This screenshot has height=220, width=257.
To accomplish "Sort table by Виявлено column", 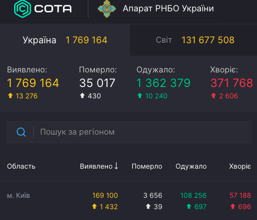I will coord(99,166).
